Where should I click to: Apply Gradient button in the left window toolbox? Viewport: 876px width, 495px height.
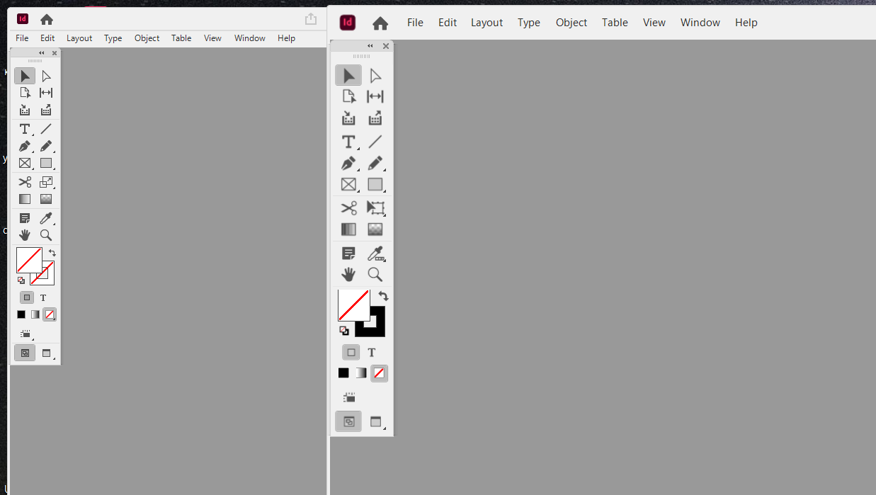35,314
